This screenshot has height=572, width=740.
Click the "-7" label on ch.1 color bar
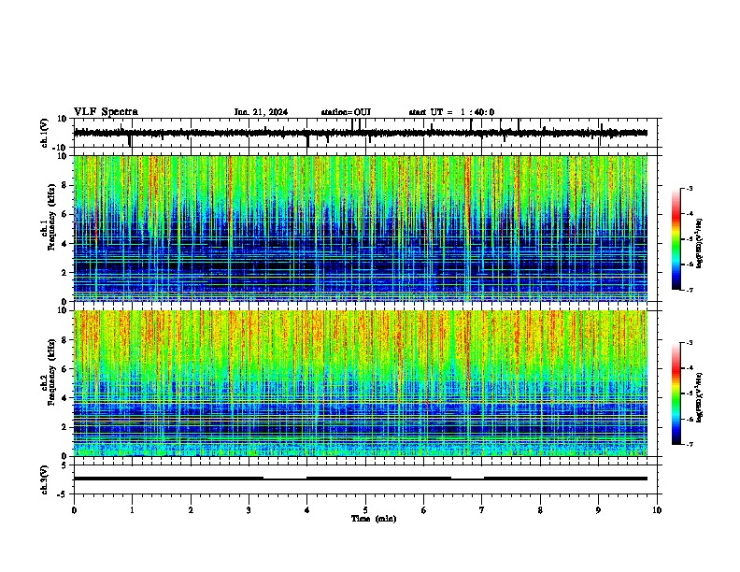(690, 290)
